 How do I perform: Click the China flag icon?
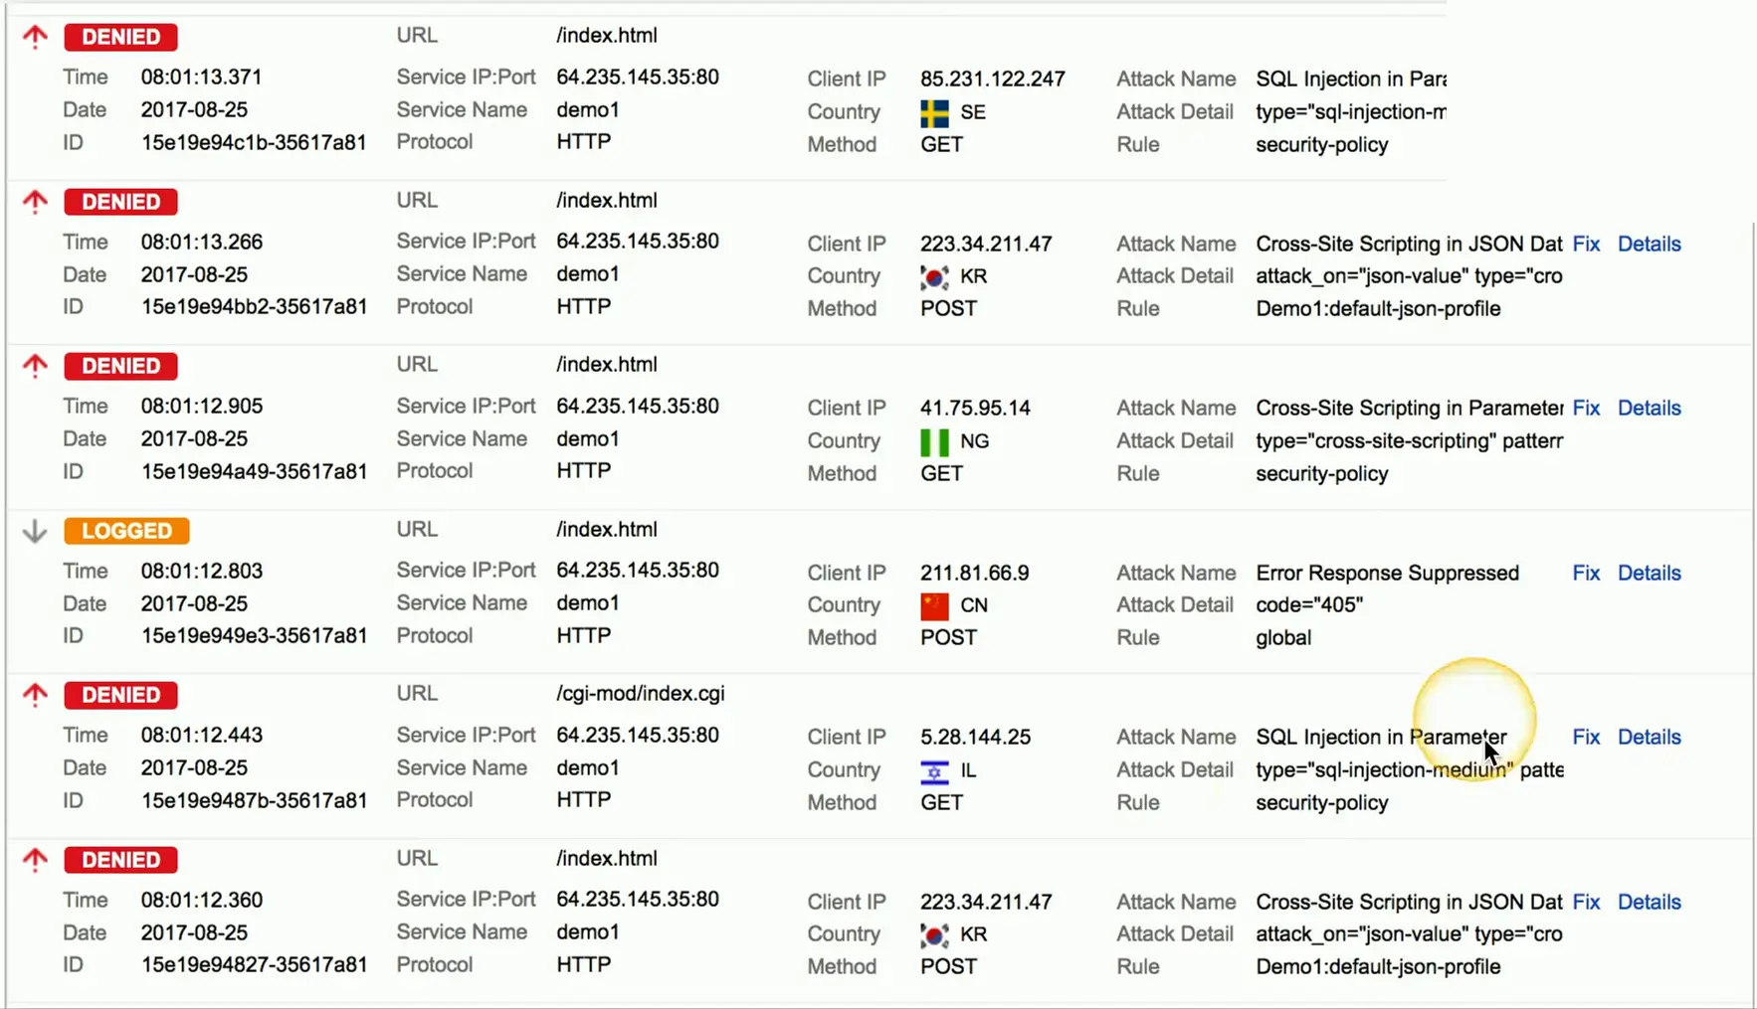point(934,605)
